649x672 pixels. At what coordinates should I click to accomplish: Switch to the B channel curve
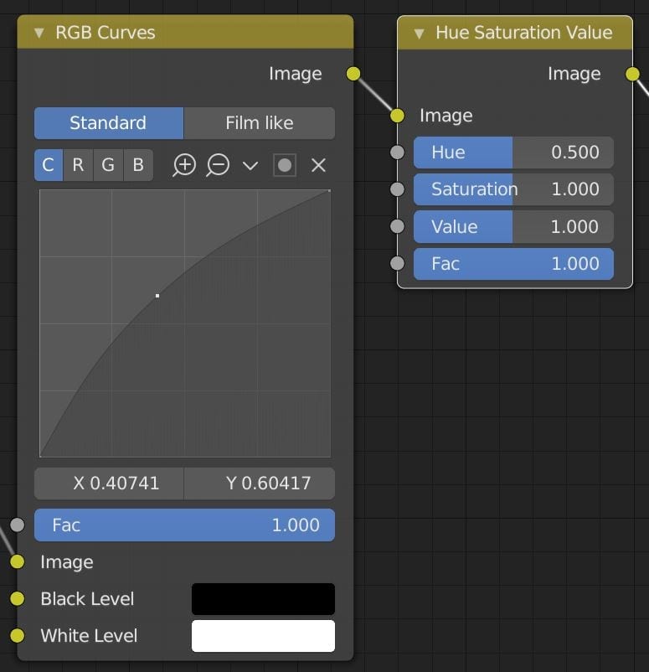coord(138,165)
